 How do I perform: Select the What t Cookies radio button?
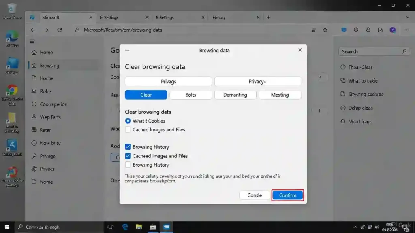coord(128,121)
